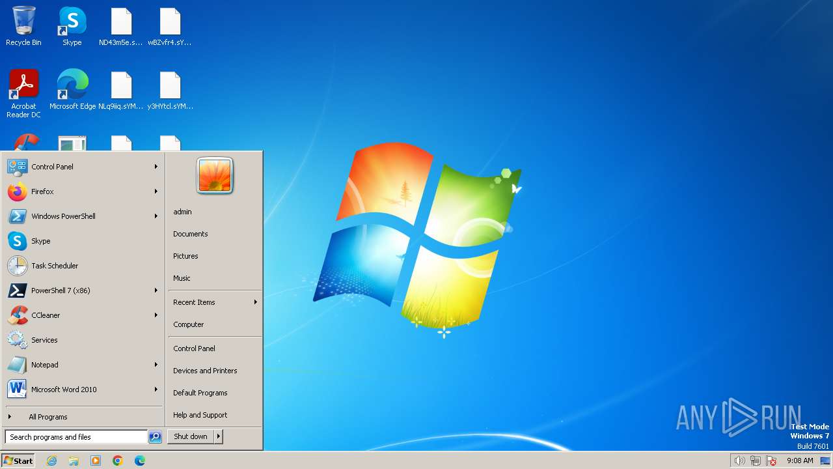Open Microsoft Edge from the taskbar

coord(140,461)
